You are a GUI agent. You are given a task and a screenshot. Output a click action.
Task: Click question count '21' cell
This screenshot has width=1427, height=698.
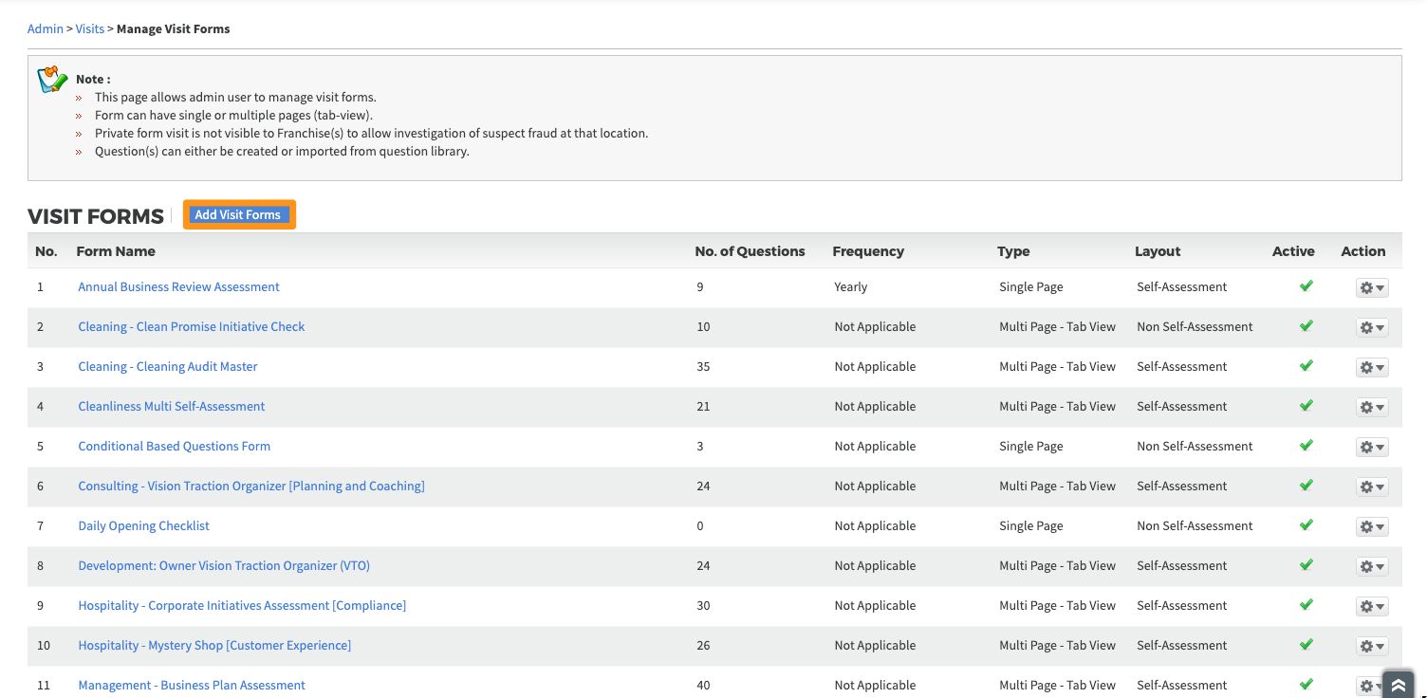click(703, 406)
